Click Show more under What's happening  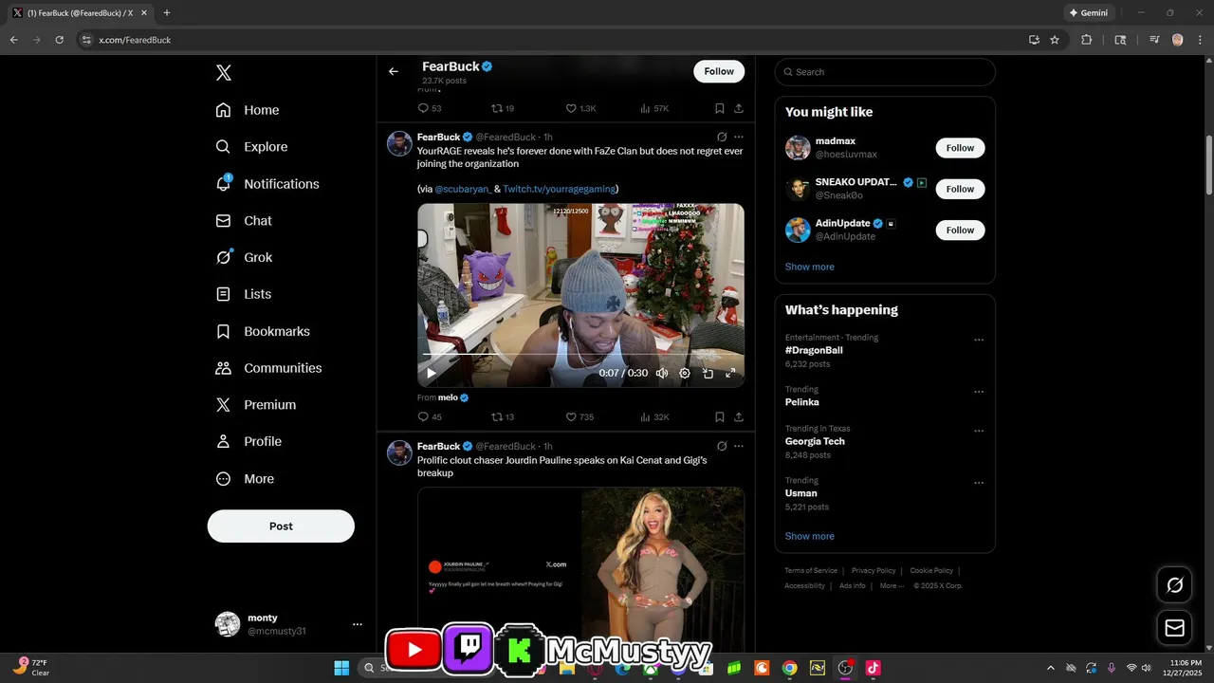(810, 536)
